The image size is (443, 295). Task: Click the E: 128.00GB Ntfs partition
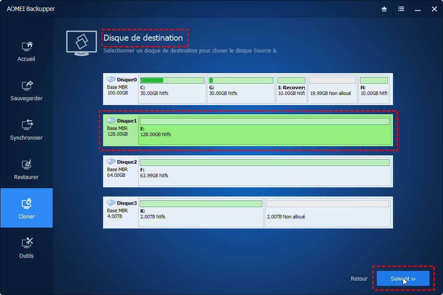[x=265, y=130]
